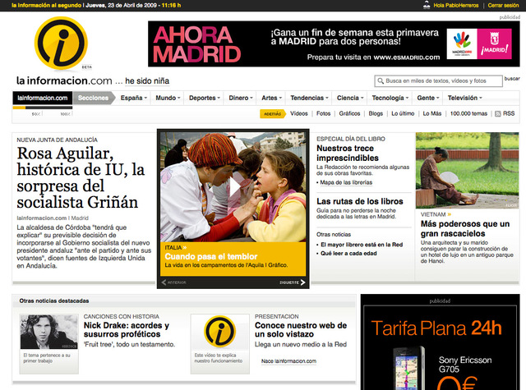Open Más poderosos que un gran rascacielos

click(465, 228)
